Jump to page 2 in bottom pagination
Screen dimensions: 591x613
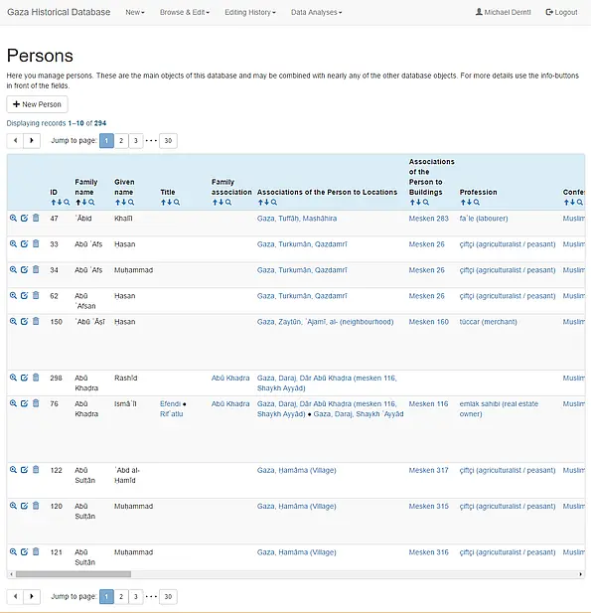121,596
